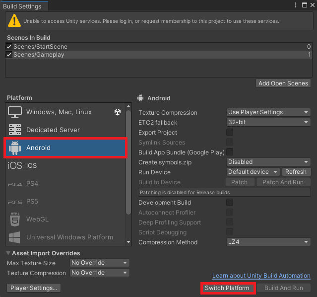Click the yellow warning triangle icon
This screenshot has height=297, width=317.
14,21
